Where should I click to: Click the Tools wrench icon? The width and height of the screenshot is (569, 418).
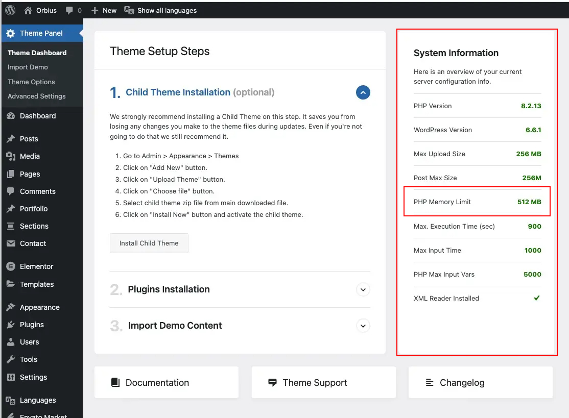click(x=11, y=359)
